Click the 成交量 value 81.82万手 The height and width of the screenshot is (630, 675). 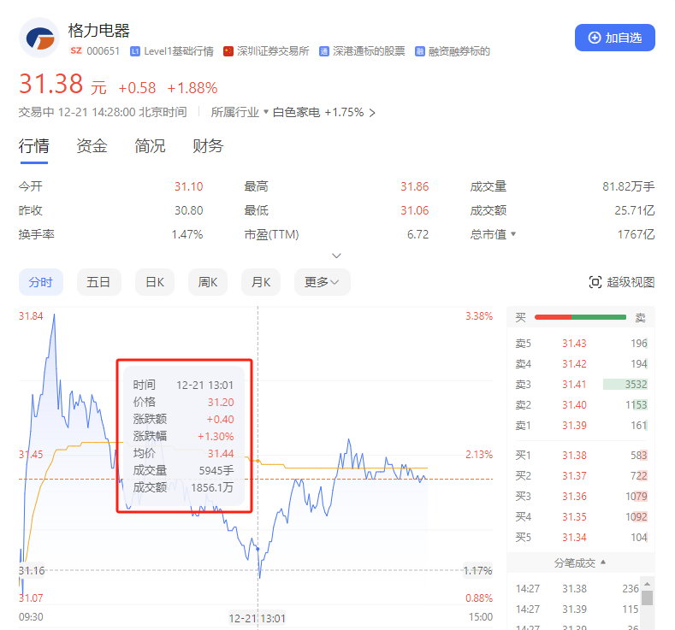pyautogui.click(x=629, y=186)
